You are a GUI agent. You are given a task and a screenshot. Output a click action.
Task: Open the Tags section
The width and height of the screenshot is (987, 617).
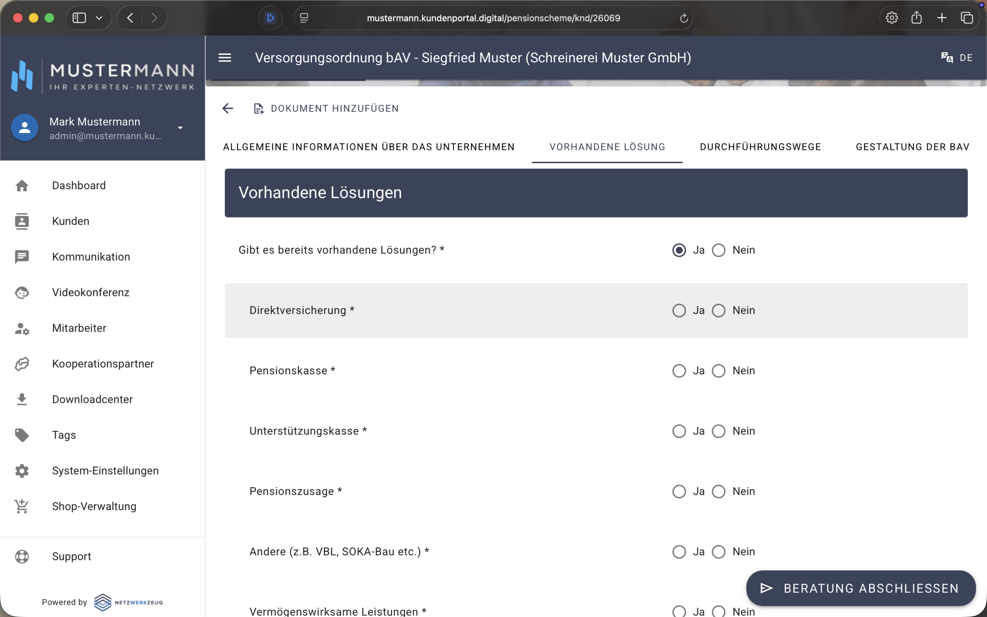64,435
